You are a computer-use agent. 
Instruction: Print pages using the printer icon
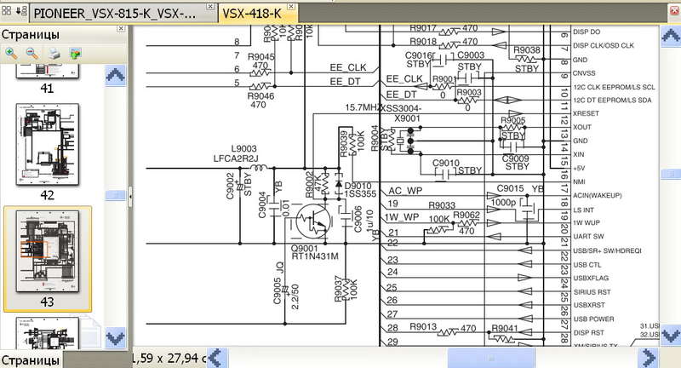tap(54, 54)
